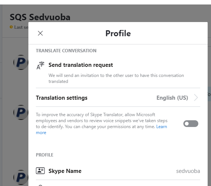
Task: Select the Skype Name label
Action: pos(65,171)
